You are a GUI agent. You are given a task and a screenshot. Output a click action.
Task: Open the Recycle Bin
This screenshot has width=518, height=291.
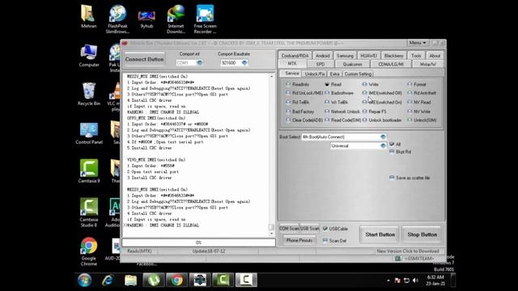pos(88,94)
